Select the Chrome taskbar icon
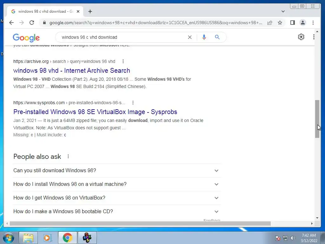Viewport: 325px width, 244px height. pos(67,238)
